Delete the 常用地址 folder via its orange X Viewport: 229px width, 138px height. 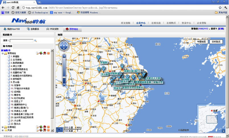pos(48,53)
